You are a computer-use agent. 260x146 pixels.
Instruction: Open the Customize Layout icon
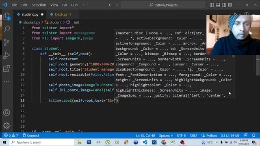click(x=230, y=5)
